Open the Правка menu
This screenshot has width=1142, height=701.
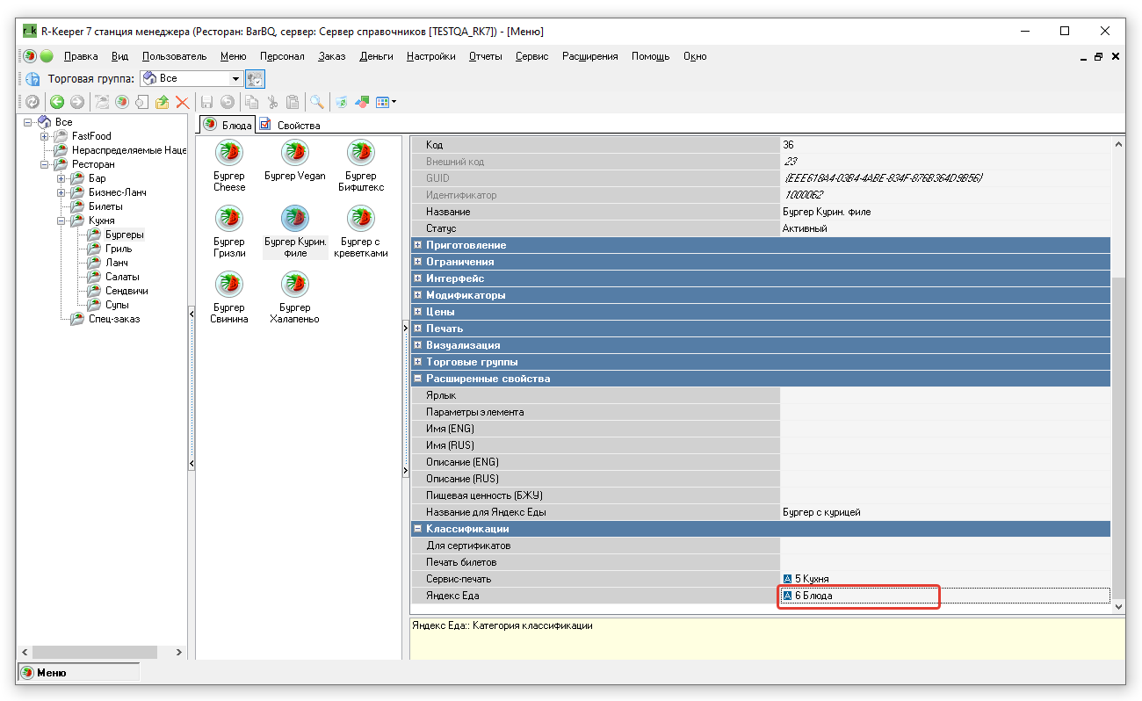coord(81,56)
